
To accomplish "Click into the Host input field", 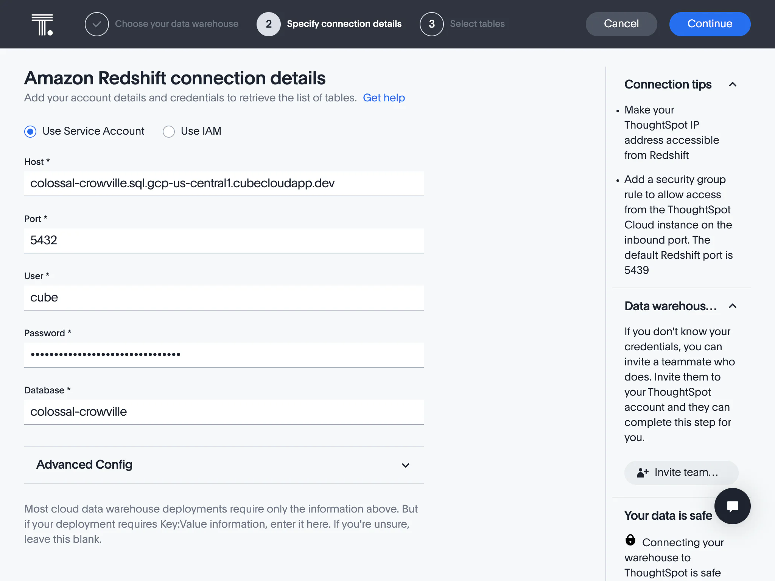I will point(224,183).
